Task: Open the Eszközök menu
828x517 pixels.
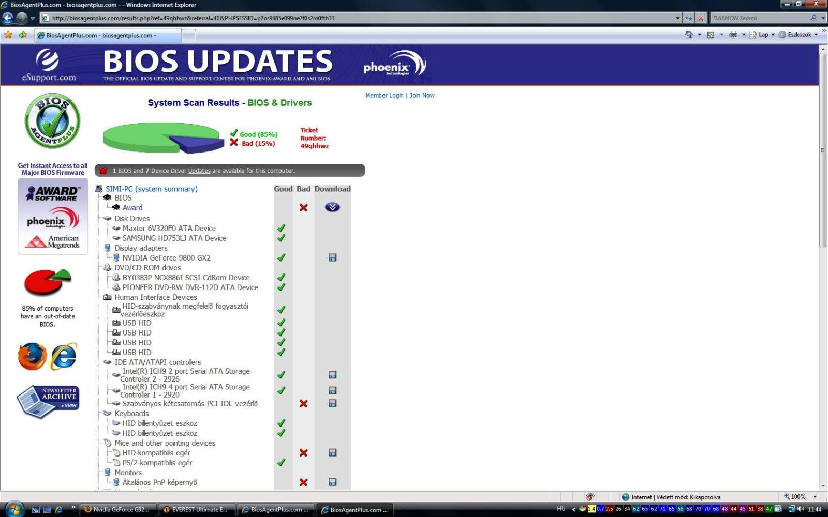Action: pos(798,35)
